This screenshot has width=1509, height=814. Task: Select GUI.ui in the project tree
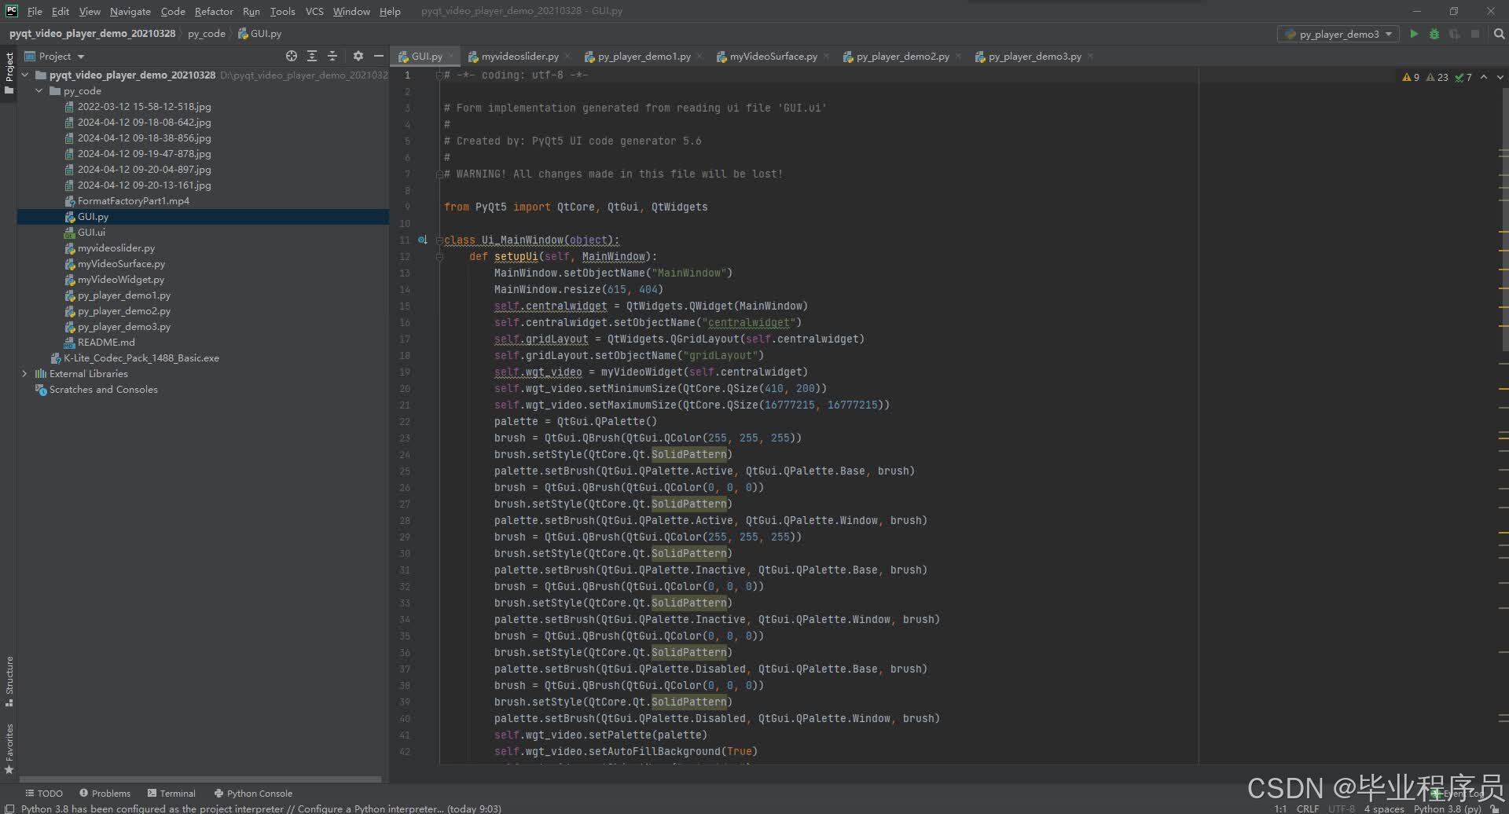[91, 232]
